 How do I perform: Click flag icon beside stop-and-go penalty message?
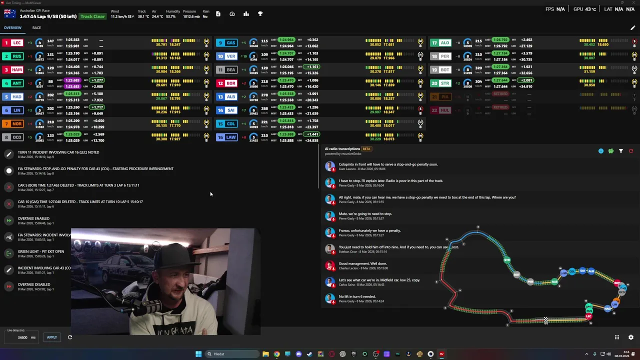tap(8, 171)
